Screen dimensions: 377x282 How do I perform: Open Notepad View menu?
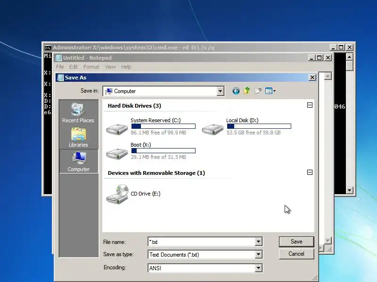(x=110, y=67)
